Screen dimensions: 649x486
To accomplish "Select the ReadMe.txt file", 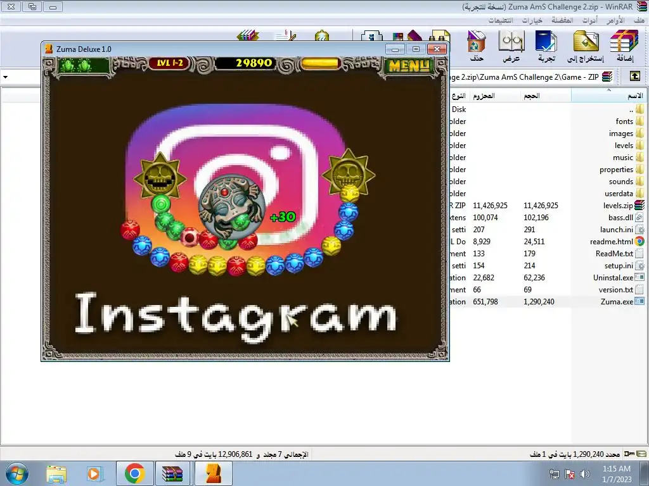I will coord(547,253).
